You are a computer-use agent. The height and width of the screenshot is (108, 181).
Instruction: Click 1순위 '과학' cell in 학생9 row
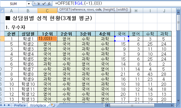(47, 79)
